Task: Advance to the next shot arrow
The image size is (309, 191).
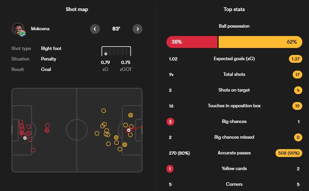Action: (138, 29)
